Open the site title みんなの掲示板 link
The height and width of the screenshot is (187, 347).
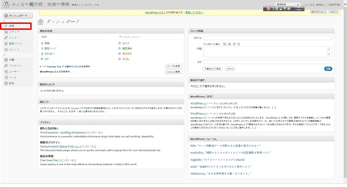tap(40, 5)
